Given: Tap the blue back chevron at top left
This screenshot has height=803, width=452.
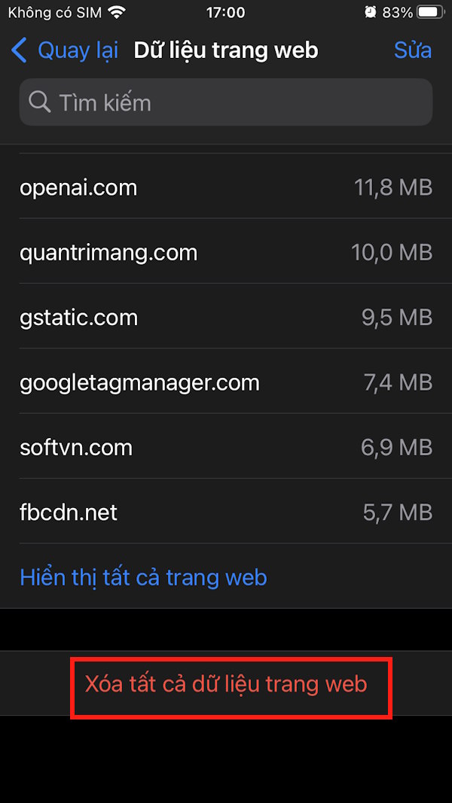Looking at the screenshot, I should (x=19, y=50).
